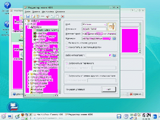Open the Documentation desktop icon
This screenshot has height=120, width=160.
pos(7,5)
